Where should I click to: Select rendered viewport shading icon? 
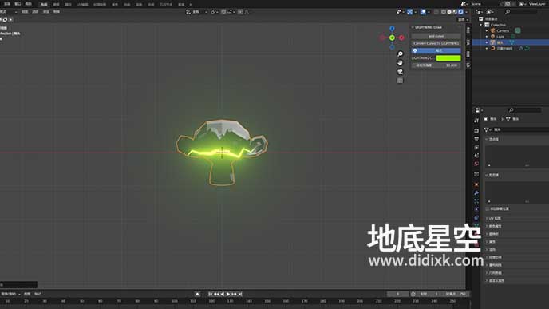point(460,12)
